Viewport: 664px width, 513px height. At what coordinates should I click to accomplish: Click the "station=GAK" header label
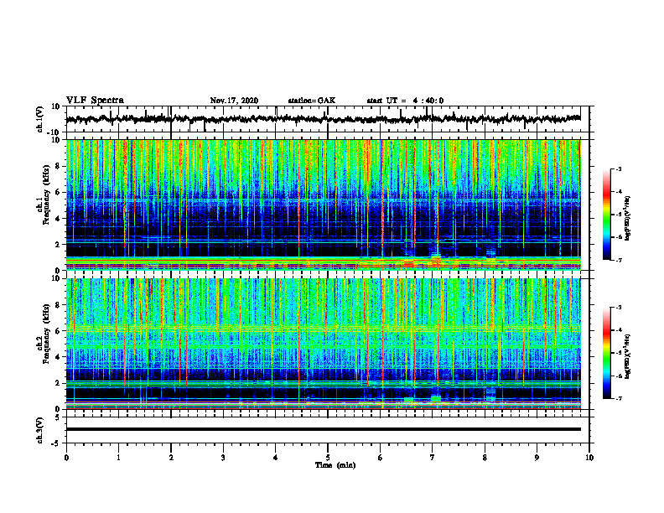pos(312,101)
